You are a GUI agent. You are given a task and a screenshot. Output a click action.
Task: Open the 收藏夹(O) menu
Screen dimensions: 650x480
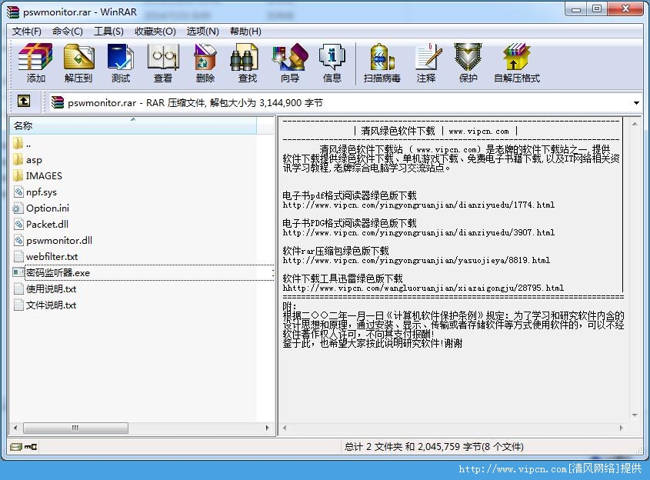point(155,31)
